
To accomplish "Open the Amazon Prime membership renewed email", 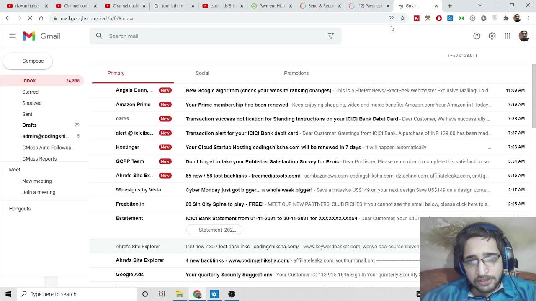I will pyautogui.click(x=237, y=105).
